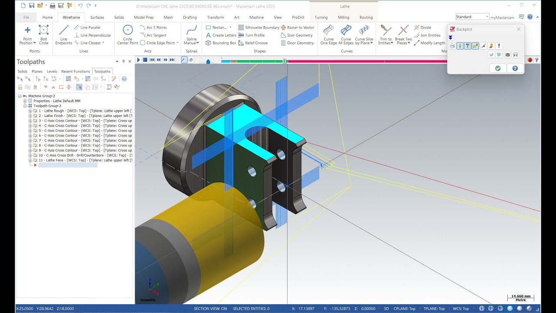The width and height of the screenshot is (556, 313).
Task: Confirm Backplot with the green OK button
Action: (x=498, y=68)
